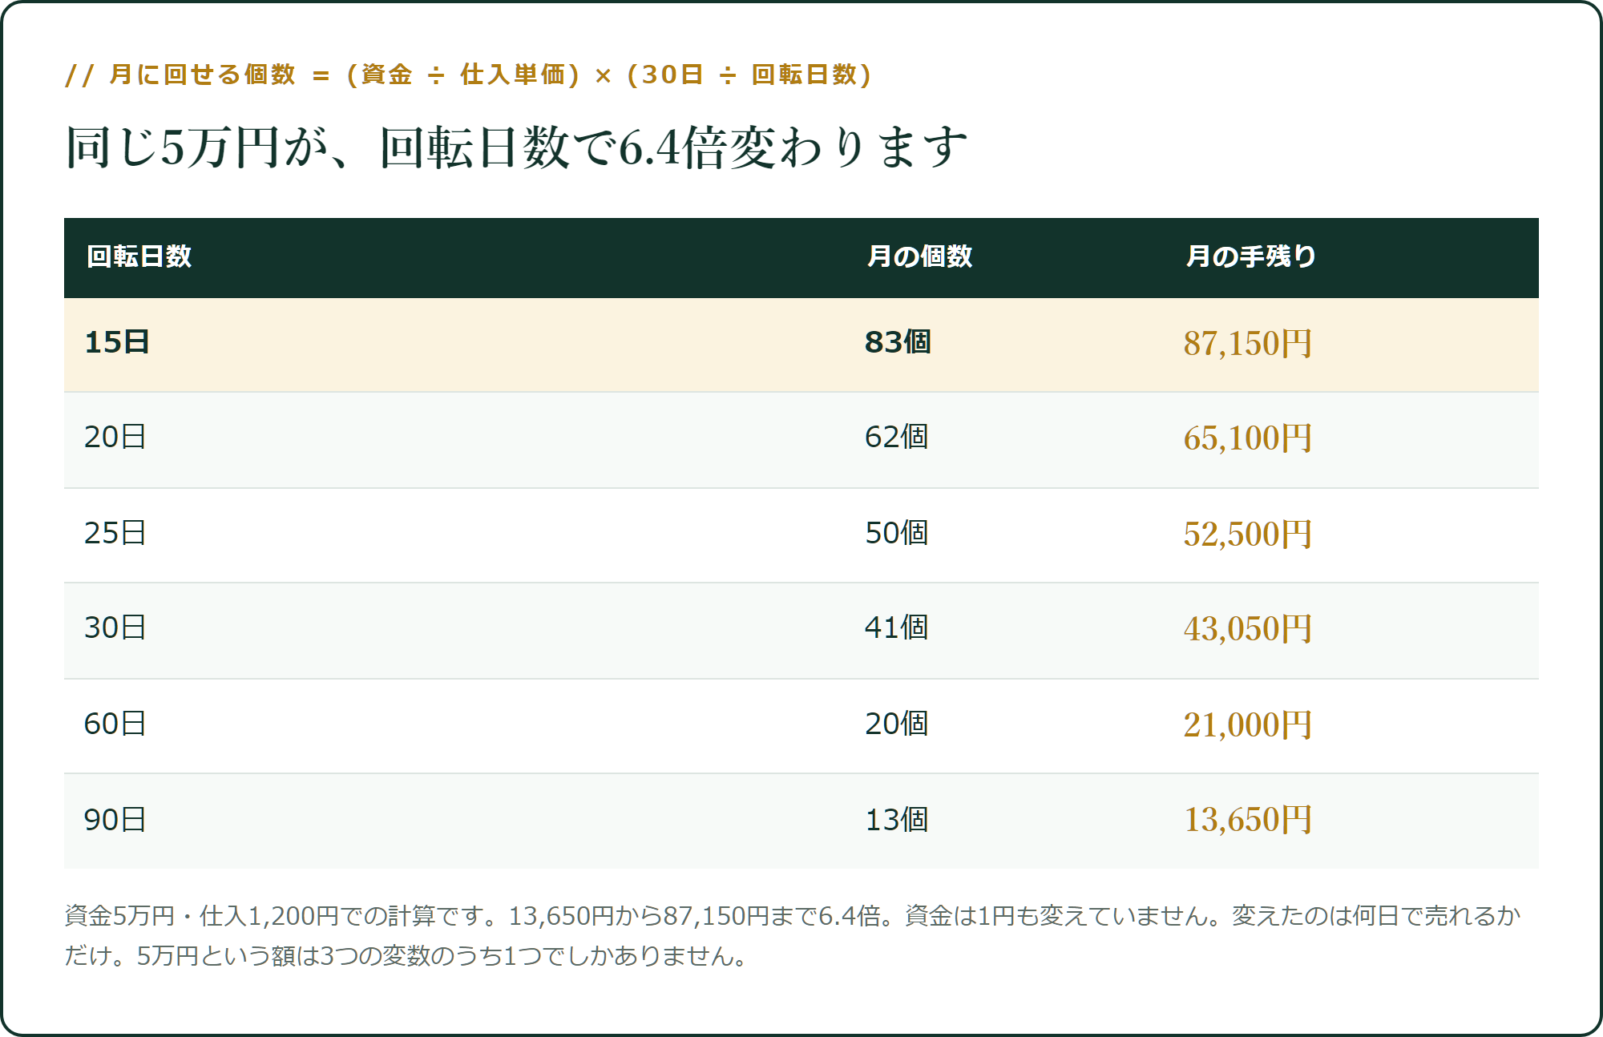This screenshot has width=1603, height=1037.
Task: Click the formula line starting with 月に回せる個数
Action: point(468,75)
